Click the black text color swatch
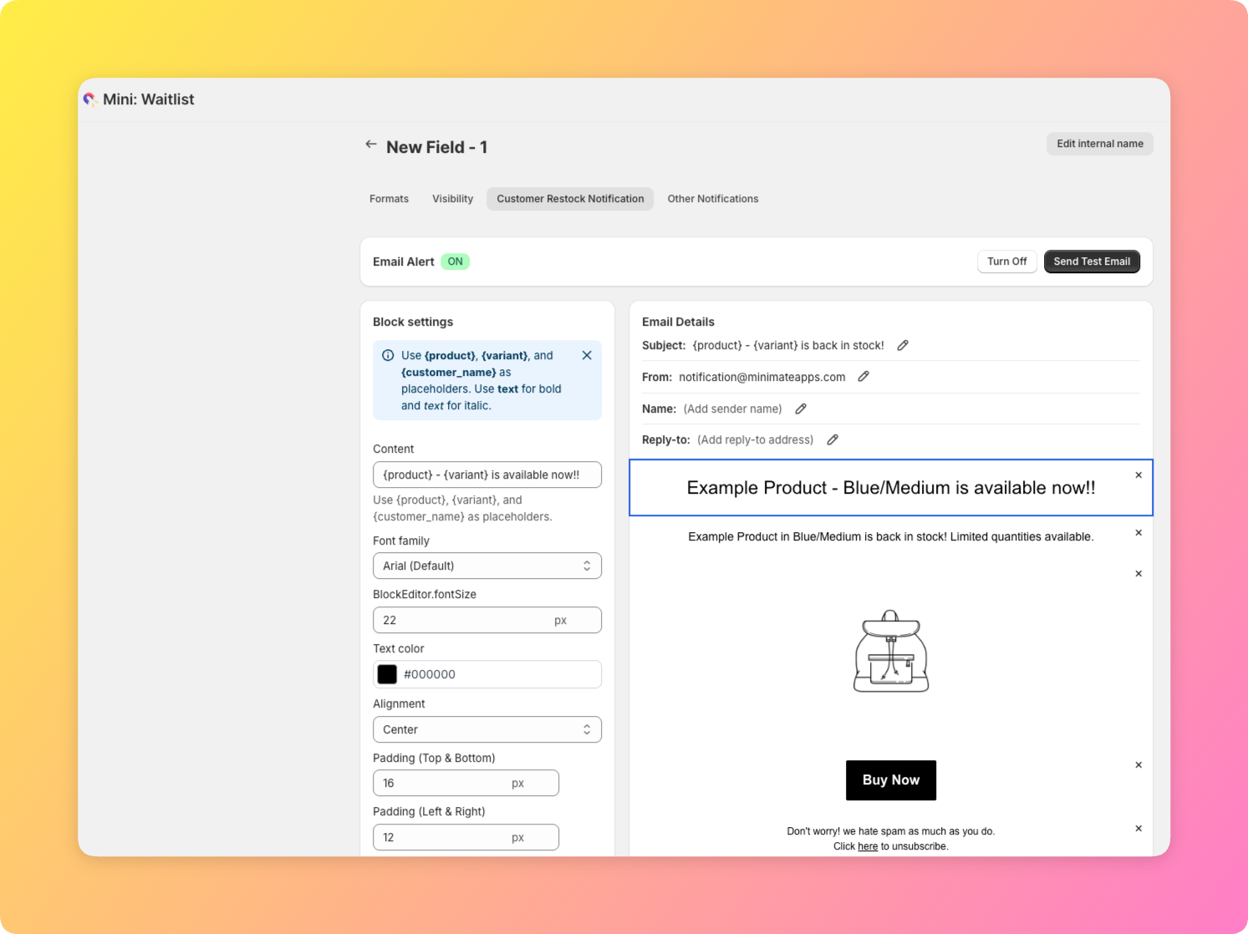The width and height of the screenshot is (1248, 934). pos(387,674)
